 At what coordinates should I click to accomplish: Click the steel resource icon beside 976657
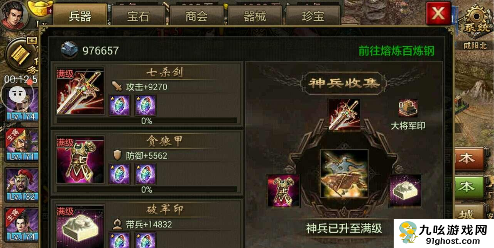click(x=69, y=50)
